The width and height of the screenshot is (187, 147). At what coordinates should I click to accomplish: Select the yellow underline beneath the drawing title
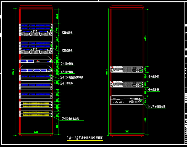pyautogui.click(x=85, y=140)
